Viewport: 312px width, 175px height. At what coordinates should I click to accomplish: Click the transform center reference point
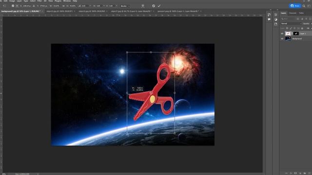point(151,93)
